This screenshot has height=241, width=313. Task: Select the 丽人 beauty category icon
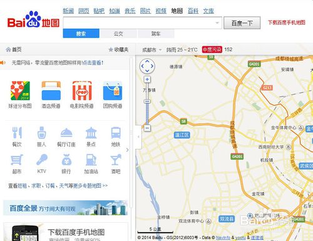[41, 133]
